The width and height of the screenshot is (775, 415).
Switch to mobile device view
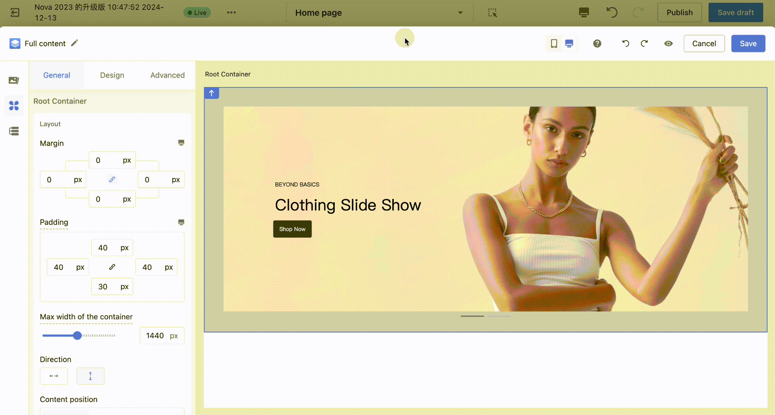[x=554, y=44]
